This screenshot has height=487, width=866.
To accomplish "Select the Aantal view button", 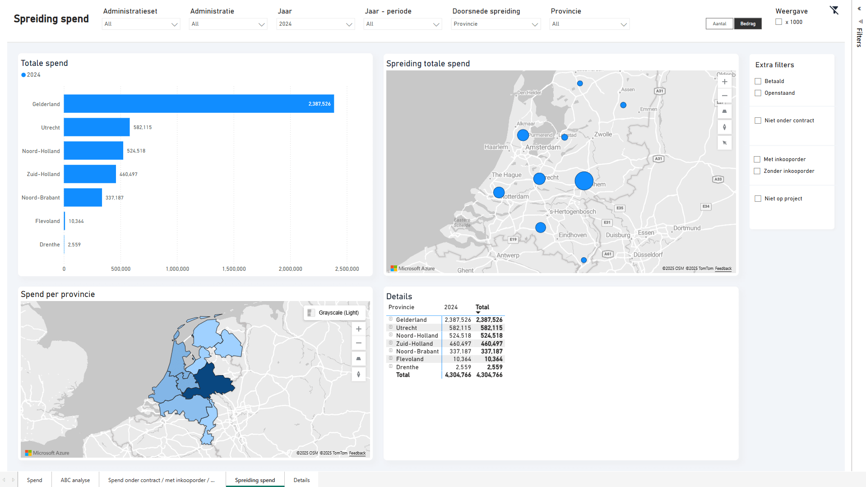I will pyautogui.click(x=719, y=24).
